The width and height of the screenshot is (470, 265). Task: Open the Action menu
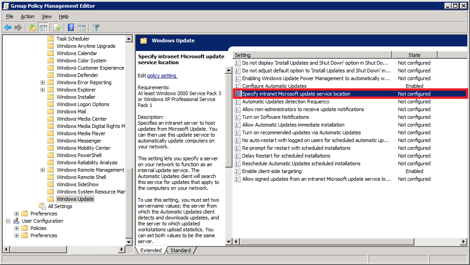click(x=27, y=16)
